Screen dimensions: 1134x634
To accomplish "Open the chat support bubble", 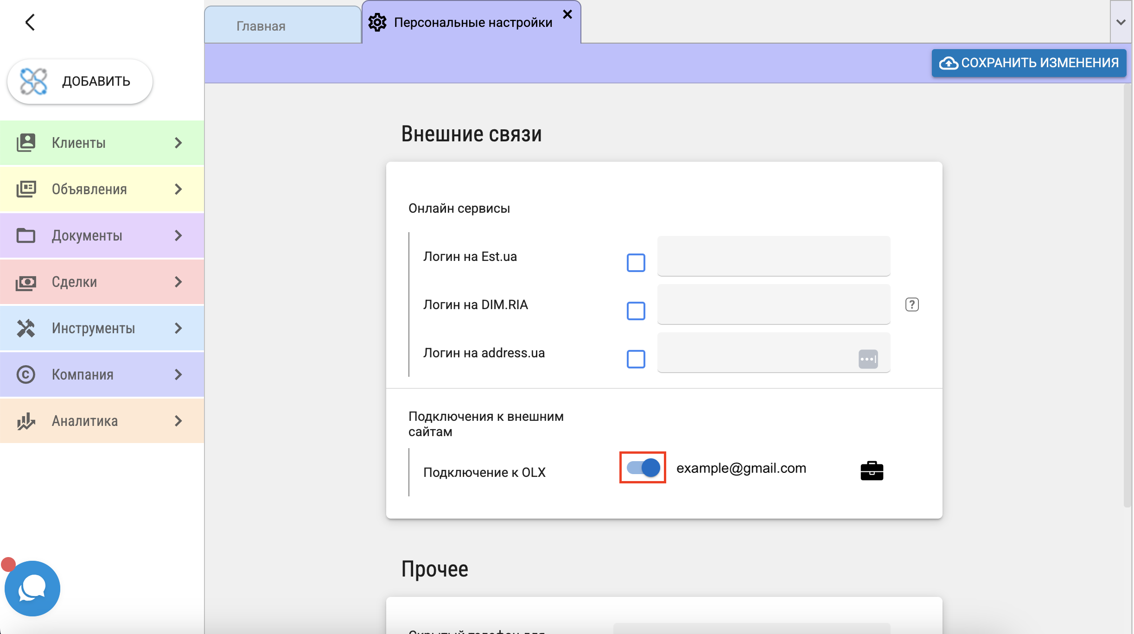I will coord(32,588).
